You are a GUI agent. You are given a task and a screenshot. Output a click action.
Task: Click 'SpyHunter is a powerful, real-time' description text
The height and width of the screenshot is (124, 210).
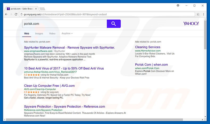click(x=55, y=60)
